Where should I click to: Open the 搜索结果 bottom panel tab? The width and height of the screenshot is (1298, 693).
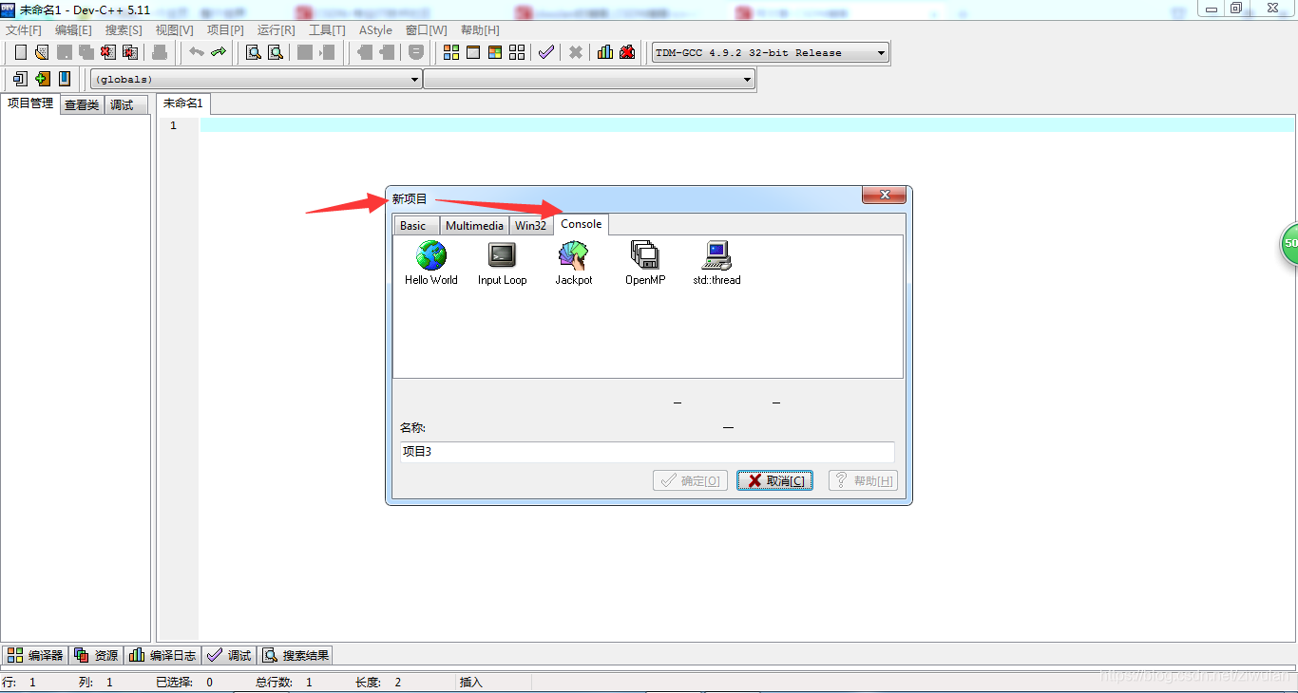coord(296,655)
